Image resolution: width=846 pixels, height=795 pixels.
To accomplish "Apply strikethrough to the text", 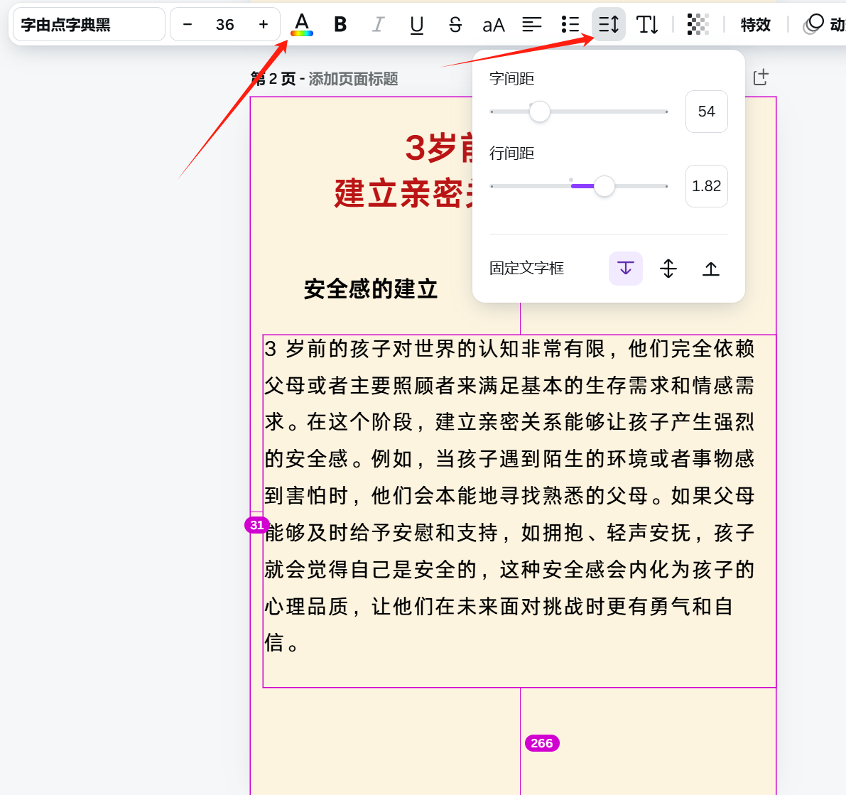I will click(x=455, y=24).
